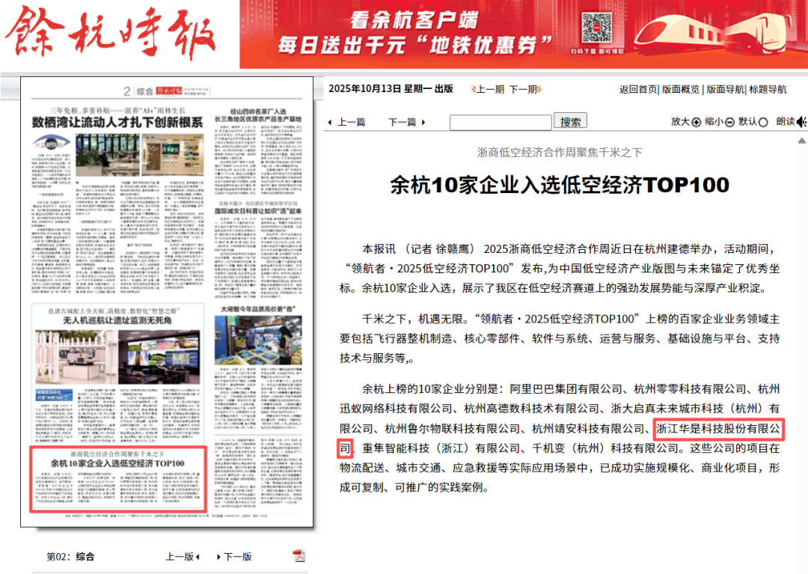Click the arrow icon beside 上一版
This screenshot has height=574, width=808.
[x=198, y=557]
